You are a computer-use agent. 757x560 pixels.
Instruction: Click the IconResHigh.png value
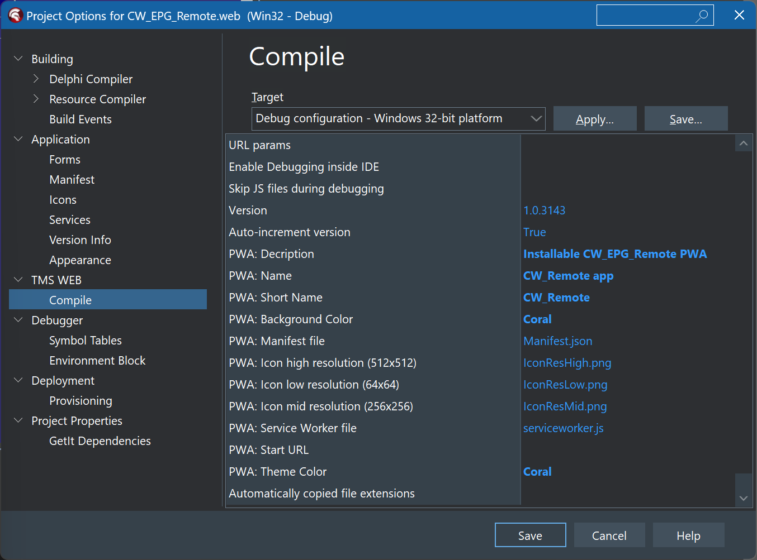click(x=567, y=362)
